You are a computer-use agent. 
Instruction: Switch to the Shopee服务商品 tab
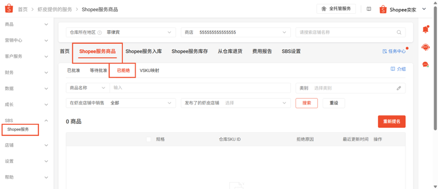click(97, 51)
